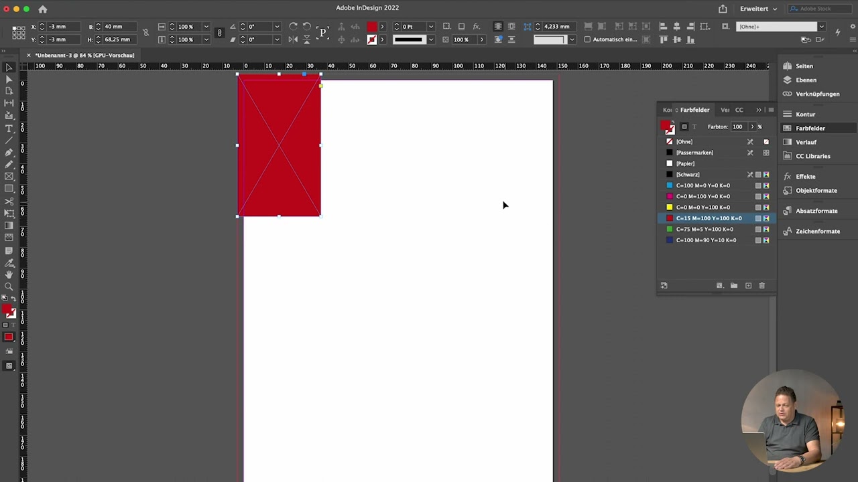This screenshot has height=482, width=858.
Task: Open the Farbfelder panel menu chevrons
Action: click(x=758, y=109)
